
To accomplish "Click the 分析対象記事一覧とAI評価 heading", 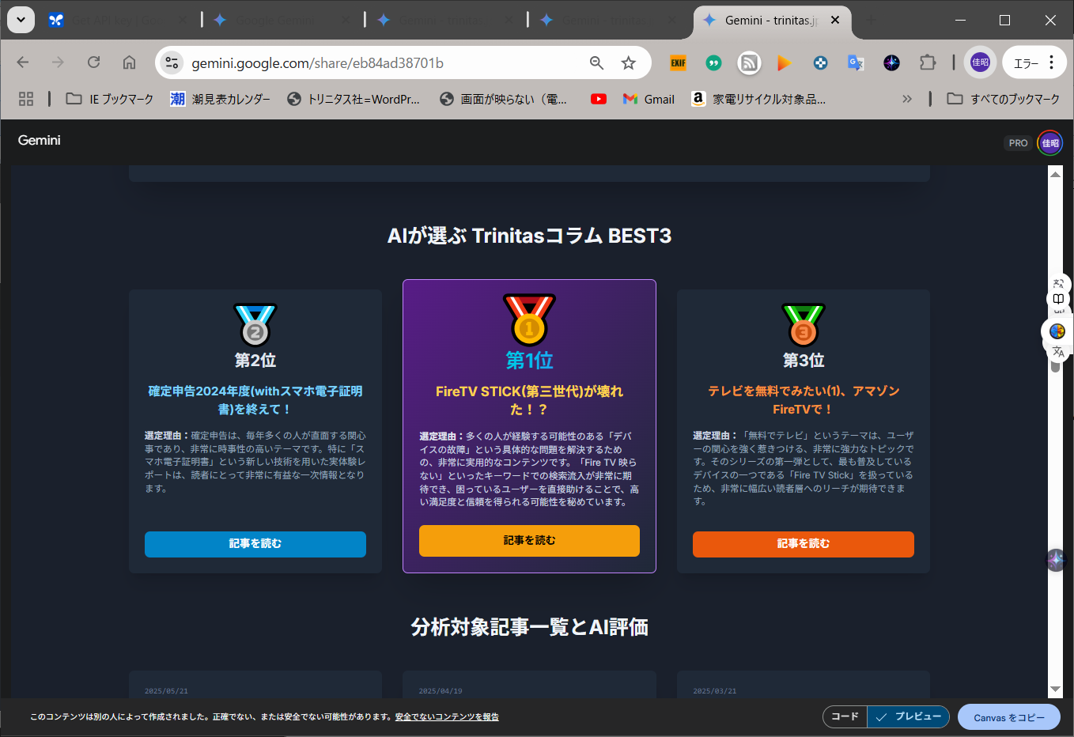I will 529,627.
